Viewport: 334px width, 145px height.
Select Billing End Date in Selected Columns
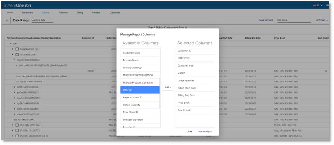point(195,95)
